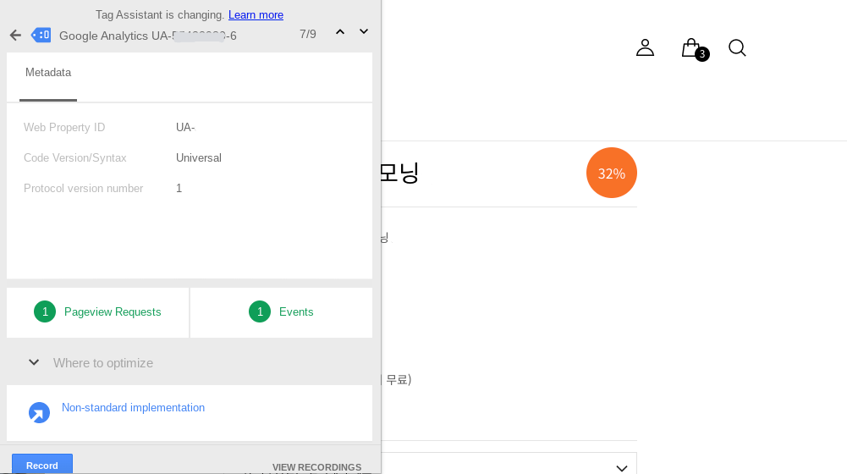Open the shopping bag cart
This screenshot has height=474, width=847.
point(695,49)
